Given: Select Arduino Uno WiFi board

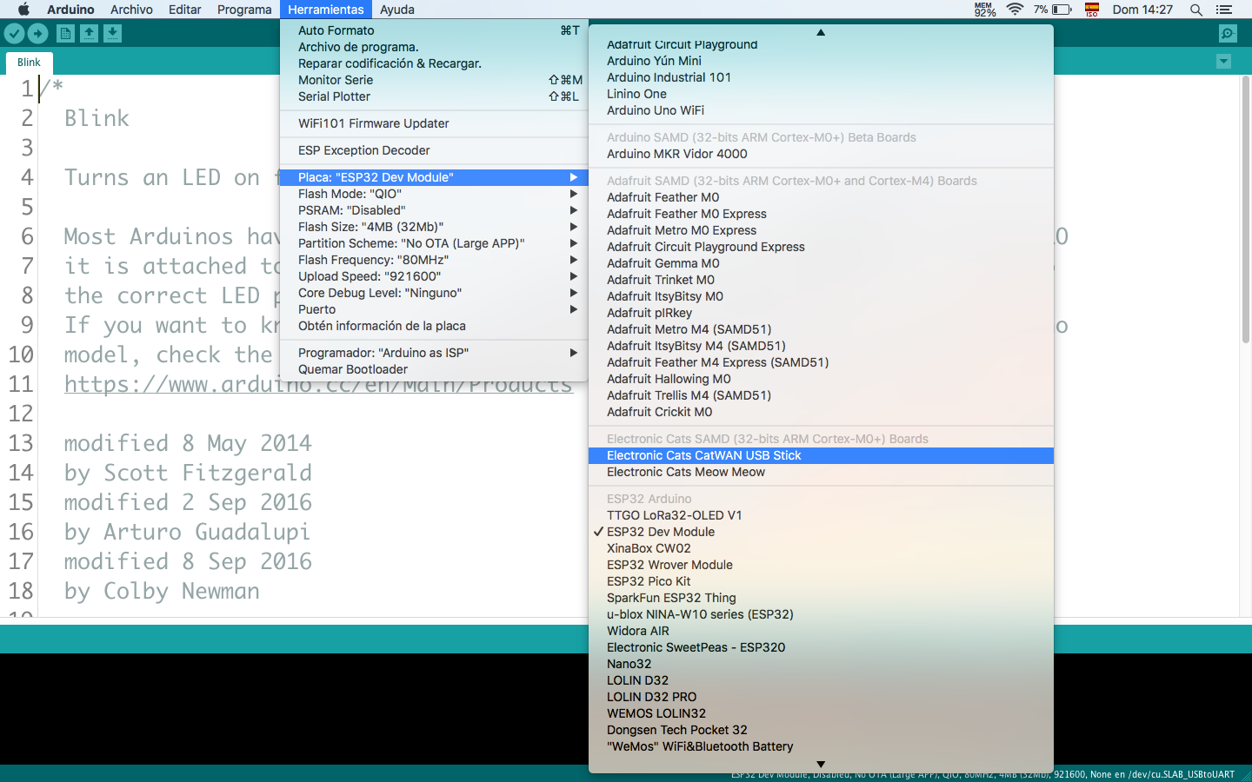Looking at the screenshot, I should click(821, 110).
